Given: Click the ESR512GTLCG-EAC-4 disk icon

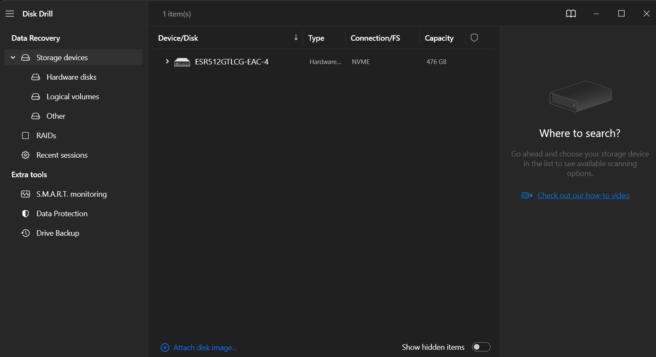Looking at the screenshot, I should pyautogui.click(x=182, y=62).
